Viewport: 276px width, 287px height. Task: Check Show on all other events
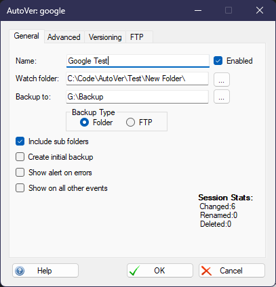pyautogui.click(x=20, y=188)
